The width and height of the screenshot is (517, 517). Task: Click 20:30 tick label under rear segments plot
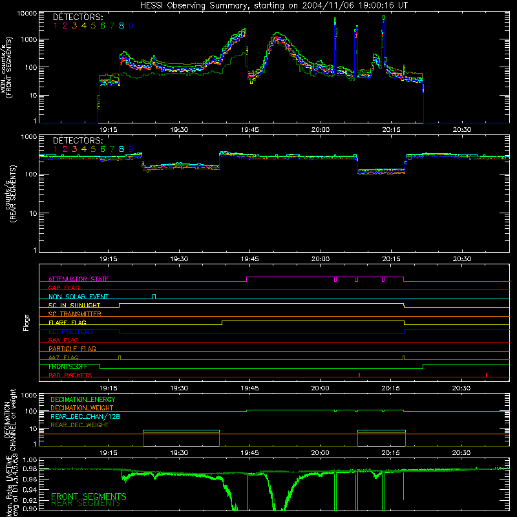[x=461, y=259]
